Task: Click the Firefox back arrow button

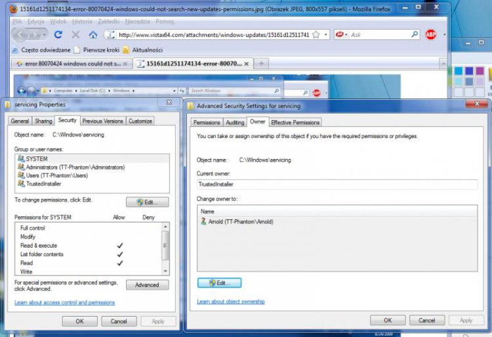Action: (21, 35)
